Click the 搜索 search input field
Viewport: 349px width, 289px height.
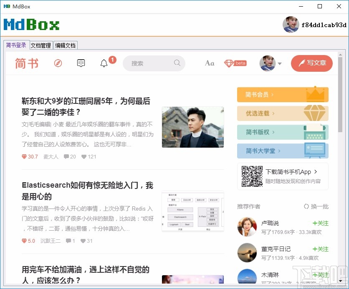pyautogui.click(x=154, y=63)
